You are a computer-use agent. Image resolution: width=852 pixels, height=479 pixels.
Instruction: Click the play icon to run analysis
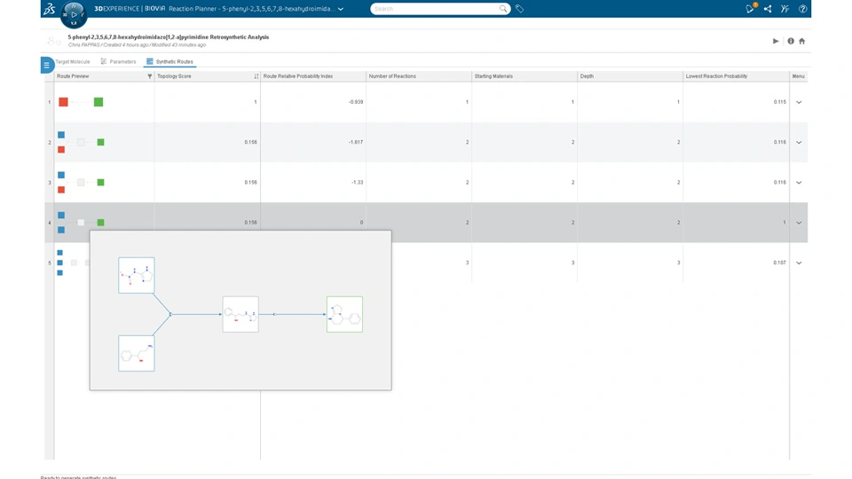[776, 41]
